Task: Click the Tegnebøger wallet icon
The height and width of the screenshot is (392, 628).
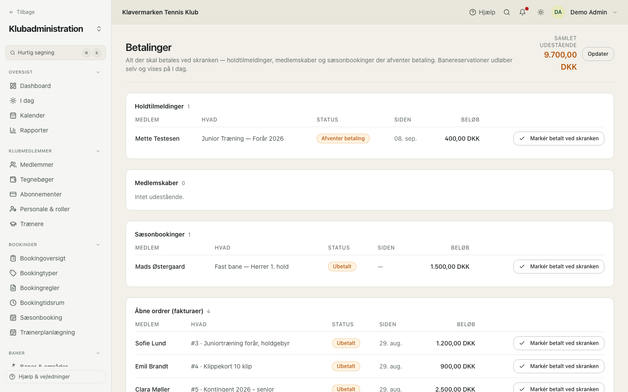Action: point(13,179)
